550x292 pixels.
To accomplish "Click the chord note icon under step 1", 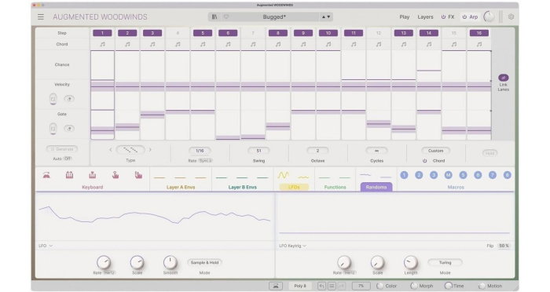I will (x=102, y=45).
